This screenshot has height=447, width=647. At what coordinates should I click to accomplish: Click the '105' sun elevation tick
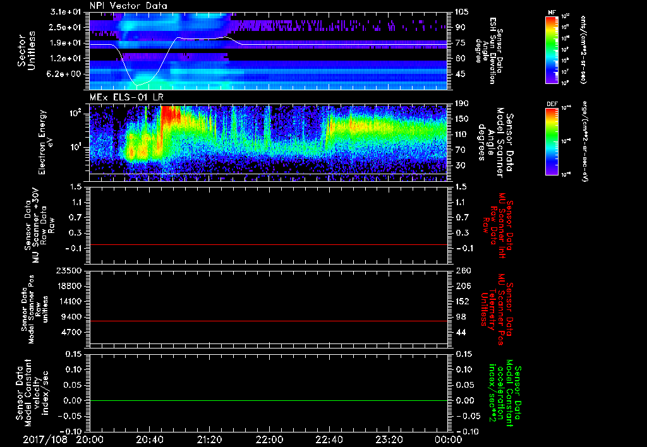[461, 12]
